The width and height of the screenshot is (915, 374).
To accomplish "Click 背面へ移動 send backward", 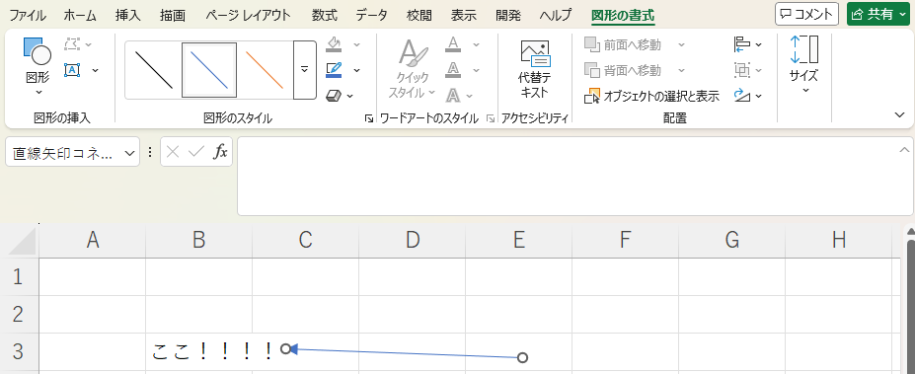I will click(623, 71).
